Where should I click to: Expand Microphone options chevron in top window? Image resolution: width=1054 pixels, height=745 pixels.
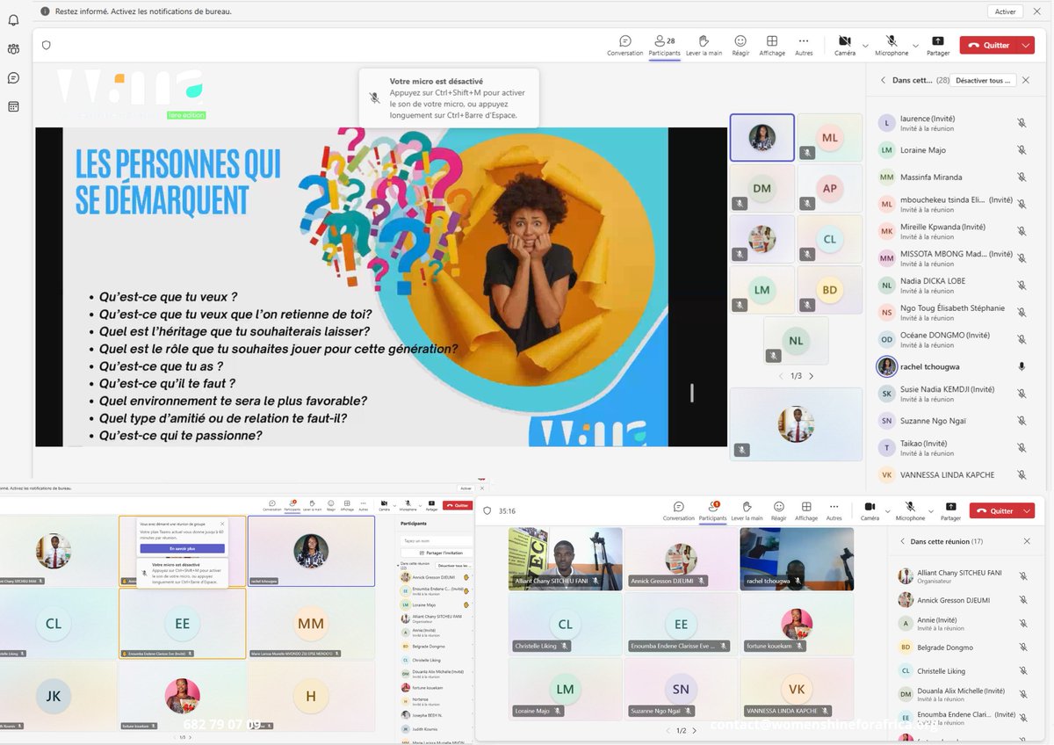tap(916, 46)
